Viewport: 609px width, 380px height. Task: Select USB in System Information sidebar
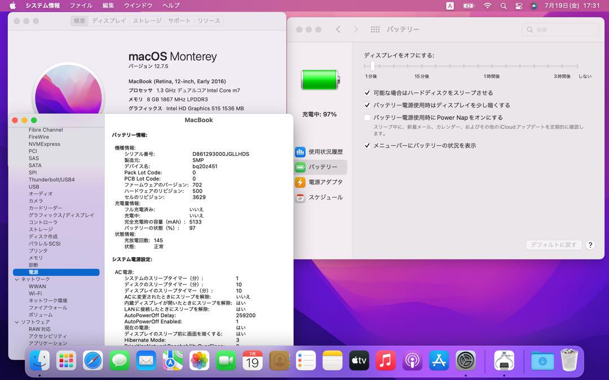coord(34,186)
